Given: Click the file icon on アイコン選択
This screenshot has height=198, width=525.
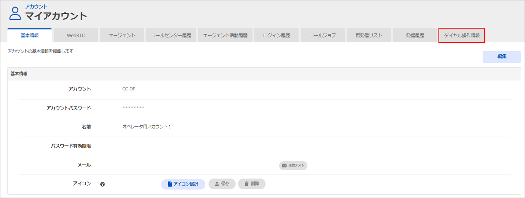Looking at the screenshot, I should coord(170,184).
